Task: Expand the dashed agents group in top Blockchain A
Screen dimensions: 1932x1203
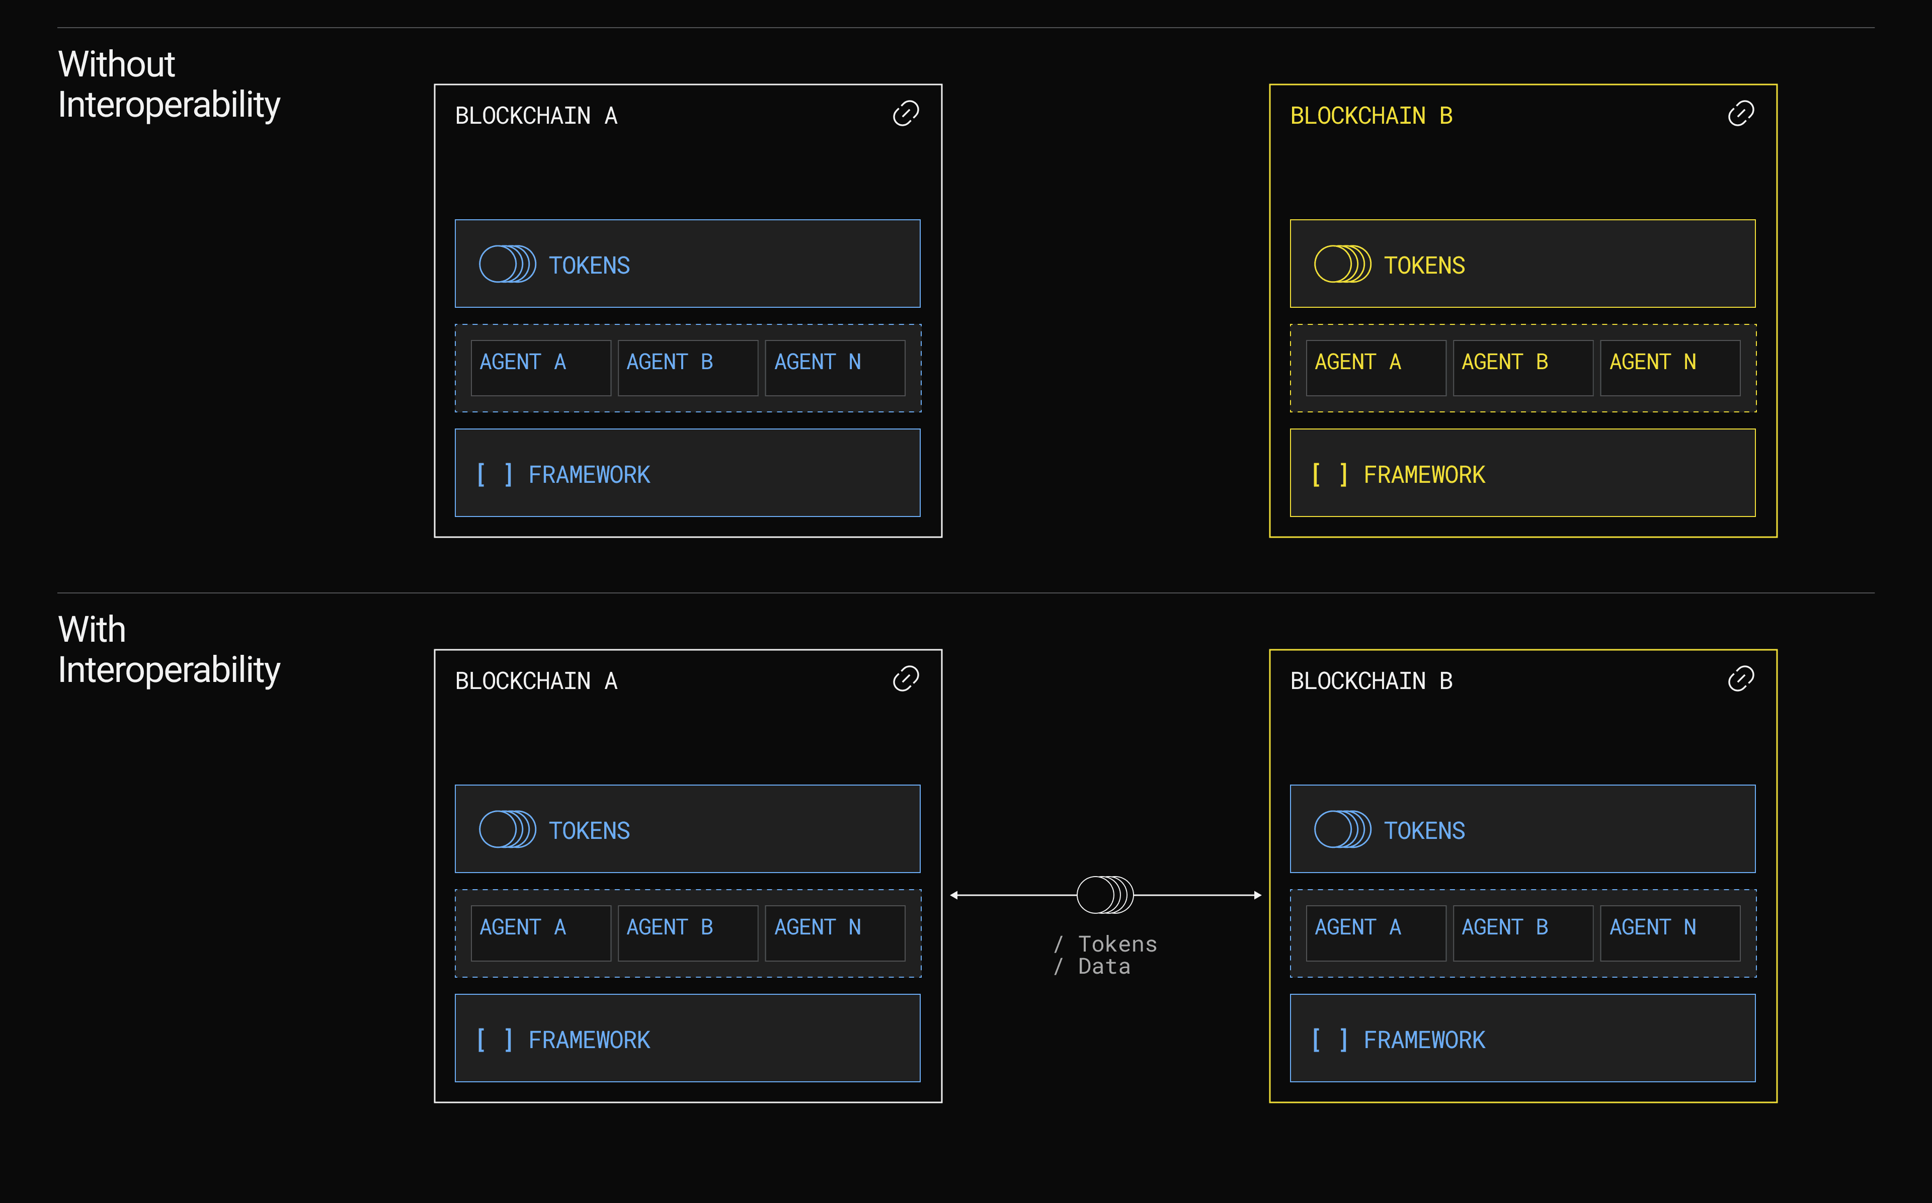Action: click(687, 368)
